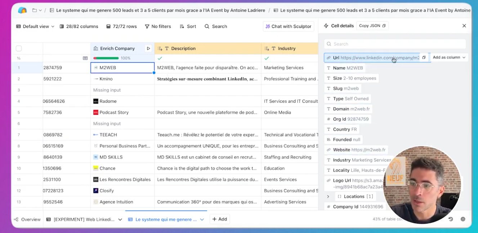Image resolution: width=478 pixels, height=233 pixels.
Task: Select the M2WEB company cell
Action: [122, 68]
